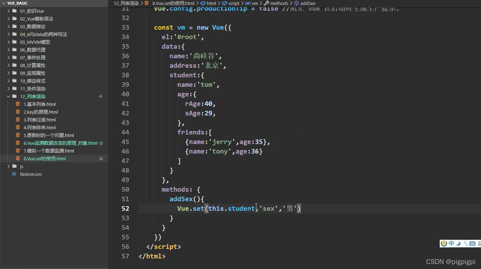Expand the js folder chevron

click(8, 166)
